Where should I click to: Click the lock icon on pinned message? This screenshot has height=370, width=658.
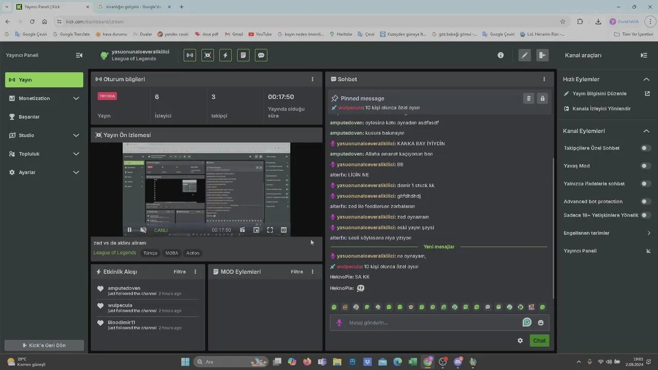542,98
